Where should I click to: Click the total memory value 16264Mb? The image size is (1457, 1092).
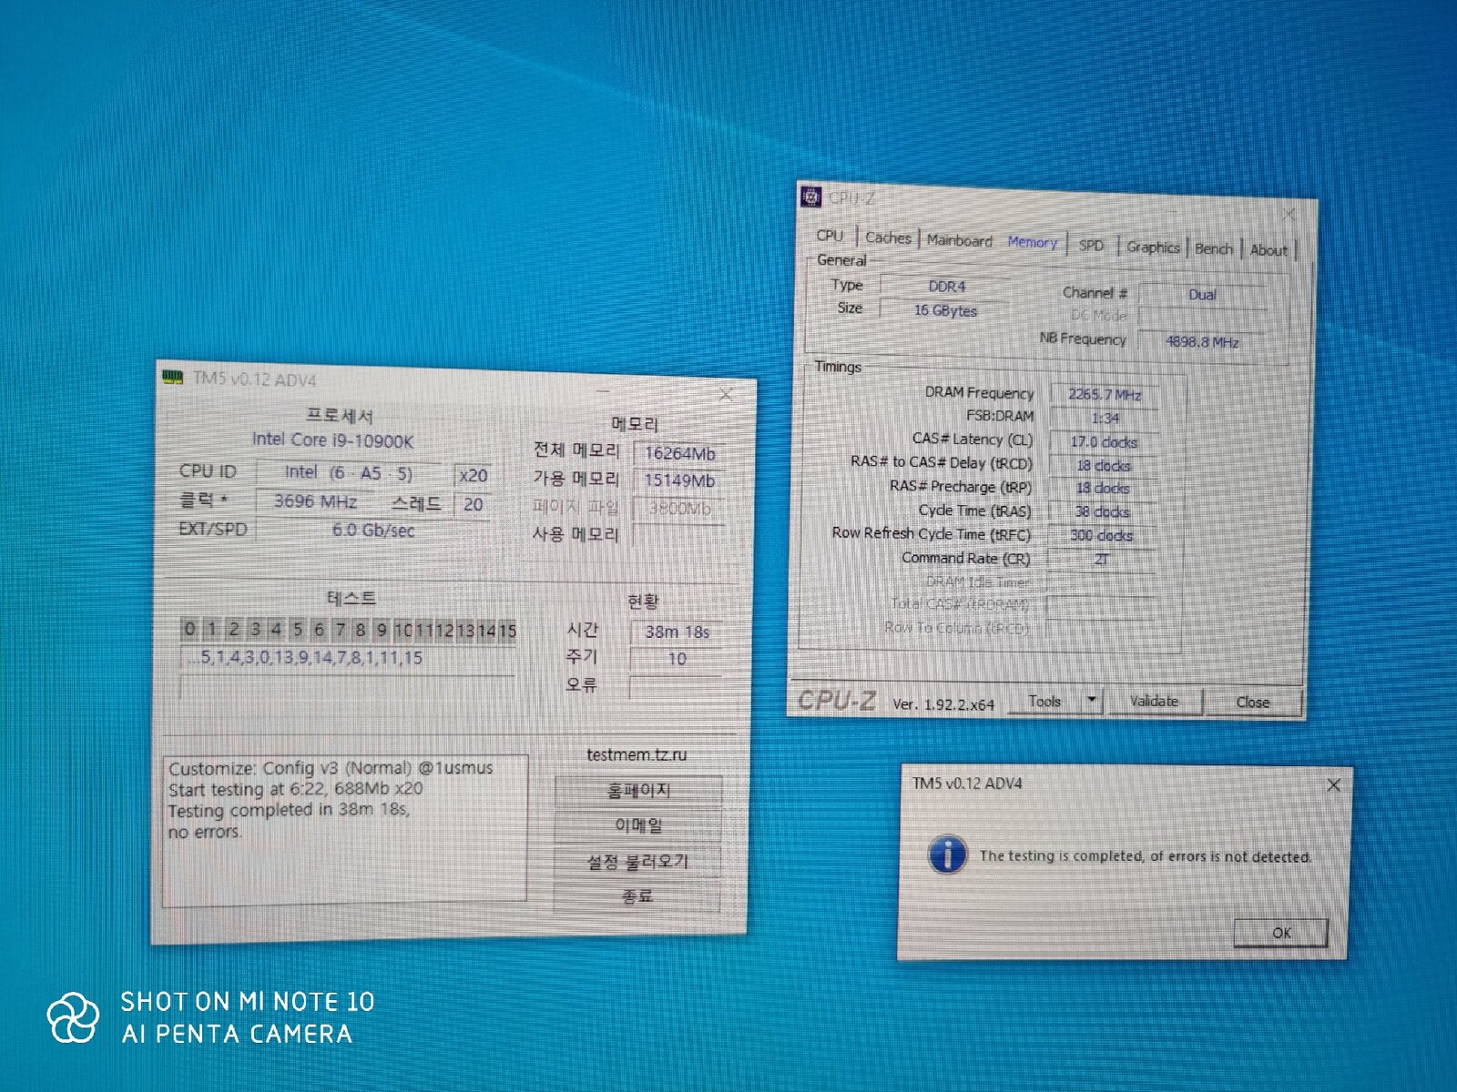click(680, 453)
